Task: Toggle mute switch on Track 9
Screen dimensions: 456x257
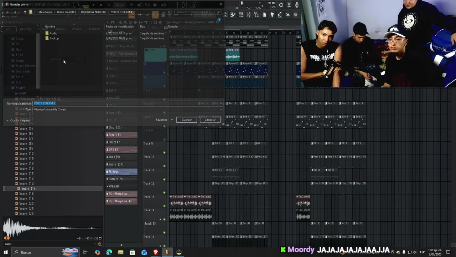Action: pos(164,153)
